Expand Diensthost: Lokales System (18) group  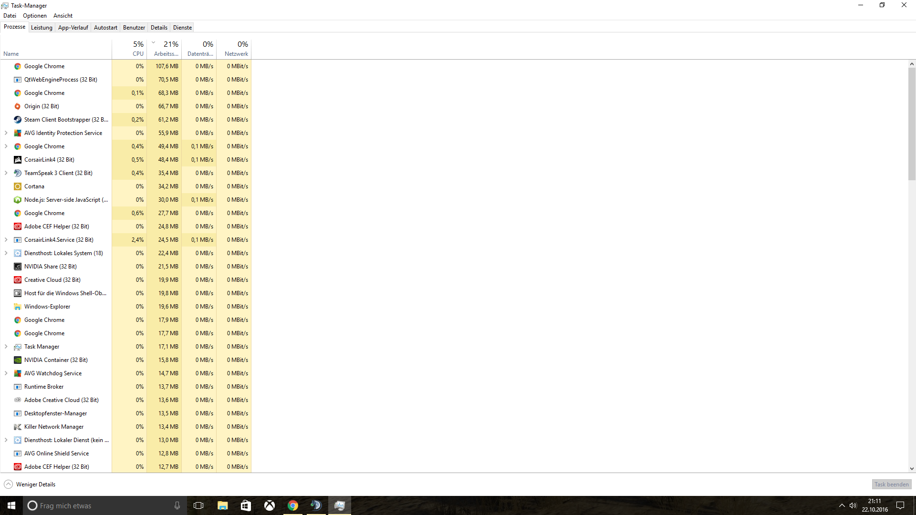coord(6,253)
